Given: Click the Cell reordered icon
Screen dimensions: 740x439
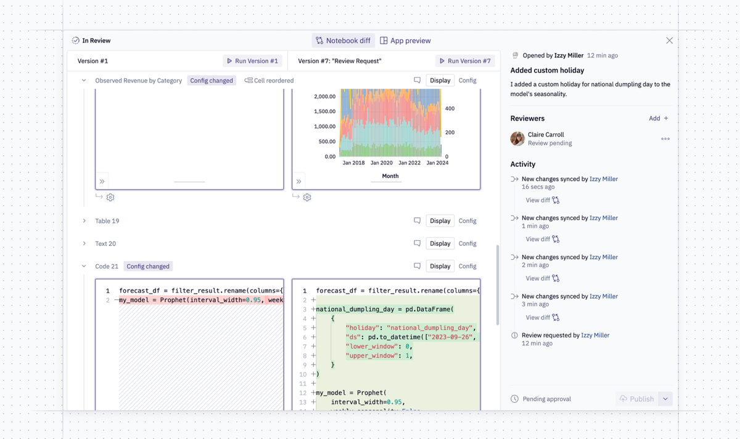Looking at the screenshot, I should pyautogui.click(x=249, y=81).
